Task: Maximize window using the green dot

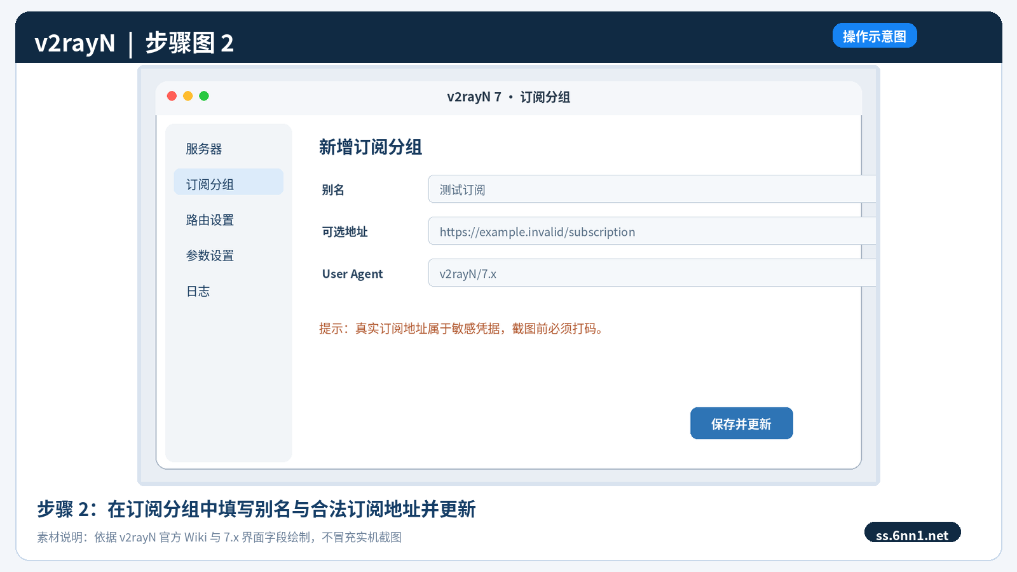Action: tap(204, 96)
